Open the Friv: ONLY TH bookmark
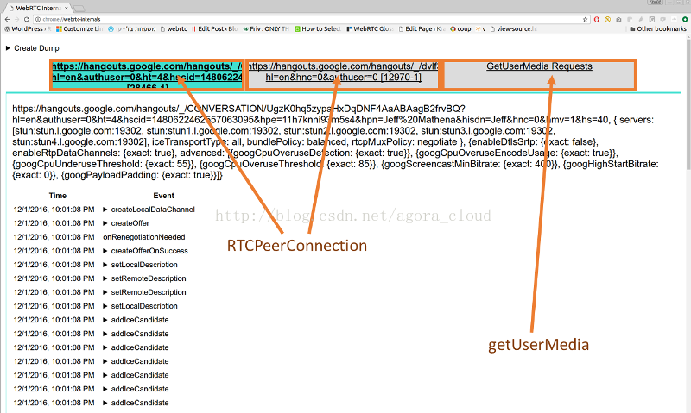The image size is (691, 413). 266,29
